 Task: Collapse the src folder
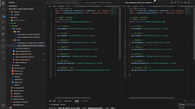pos(15,23)
